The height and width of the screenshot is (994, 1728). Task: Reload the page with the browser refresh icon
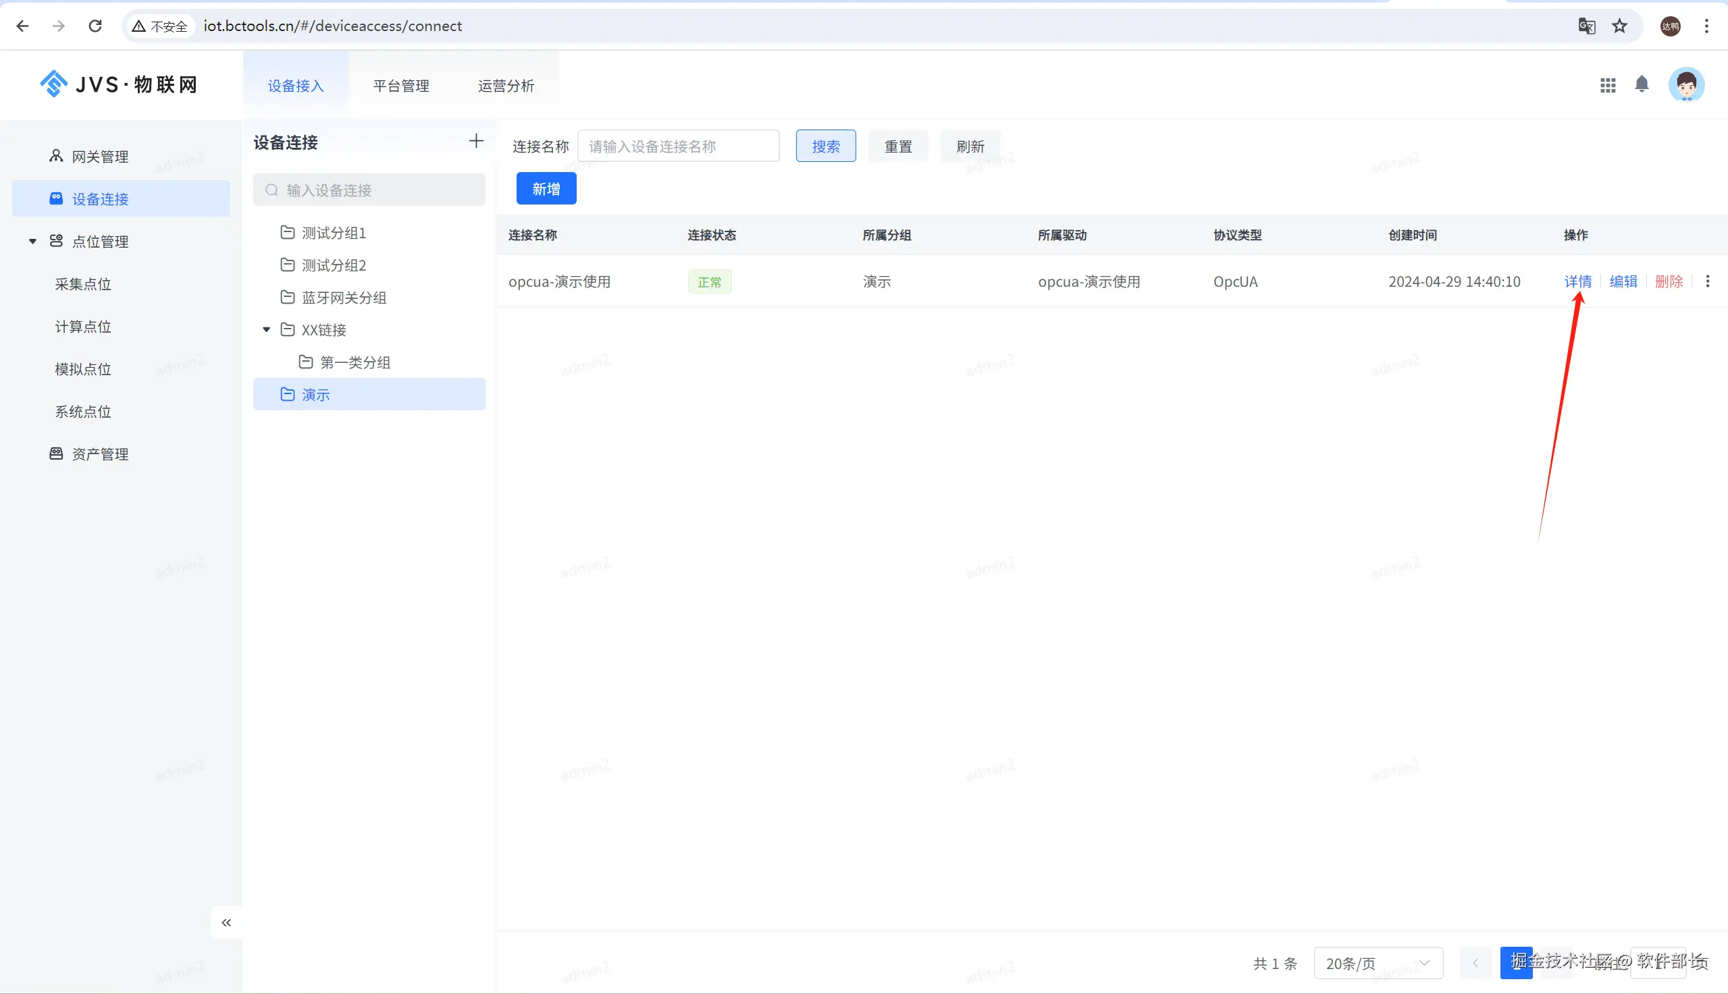[x=95, y=26]
